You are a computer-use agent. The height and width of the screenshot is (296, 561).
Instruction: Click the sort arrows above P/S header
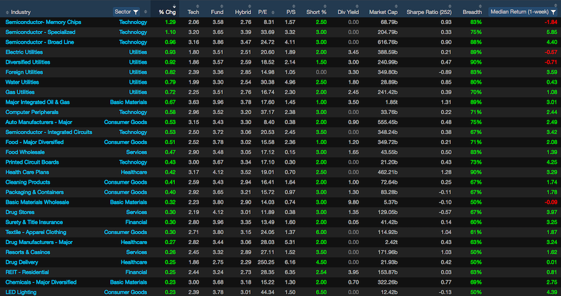click(294, 6)
